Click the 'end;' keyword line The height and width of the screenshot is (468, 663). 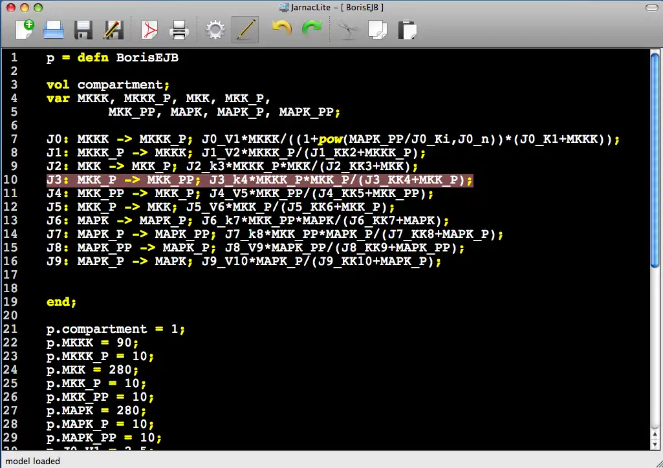61,302
